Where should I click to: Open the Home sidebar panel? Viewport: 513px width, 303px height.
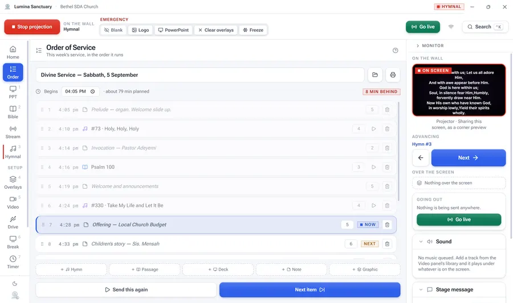click(x=13, y=52)
